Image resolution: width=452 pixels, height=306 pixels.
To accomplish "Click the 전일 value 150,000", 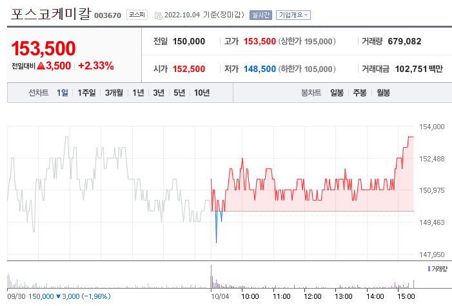I will 189,41.
